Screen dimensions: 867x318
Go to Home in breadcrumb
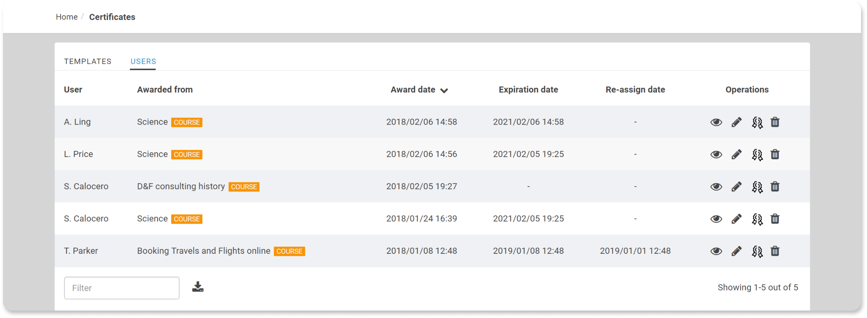pos(67,17)
